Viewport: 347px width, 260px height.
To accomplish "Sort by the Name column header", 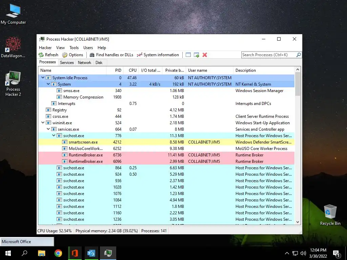I will tap(72, 70).
